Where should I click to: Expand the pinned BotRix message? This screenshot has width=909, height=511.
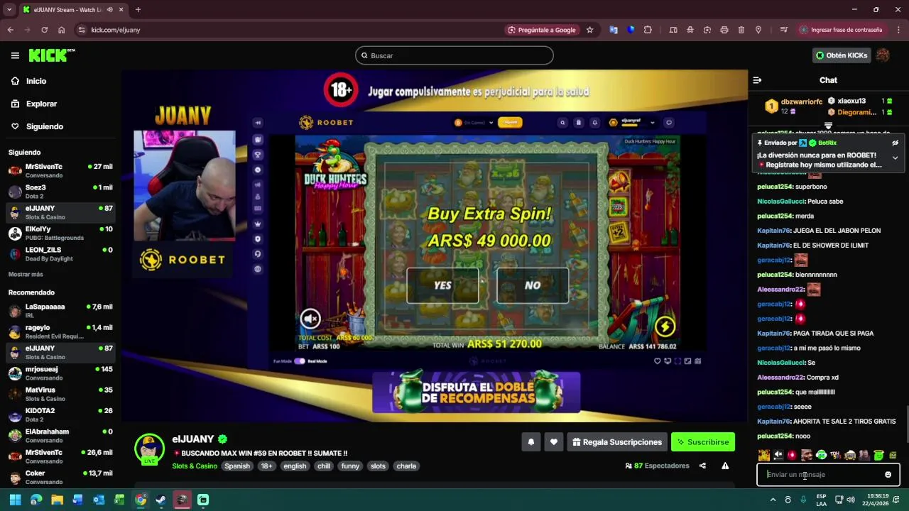(x=896, y=158)
